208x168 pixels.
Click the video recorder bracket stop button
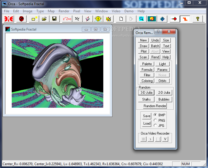click(x=158, y=139)
